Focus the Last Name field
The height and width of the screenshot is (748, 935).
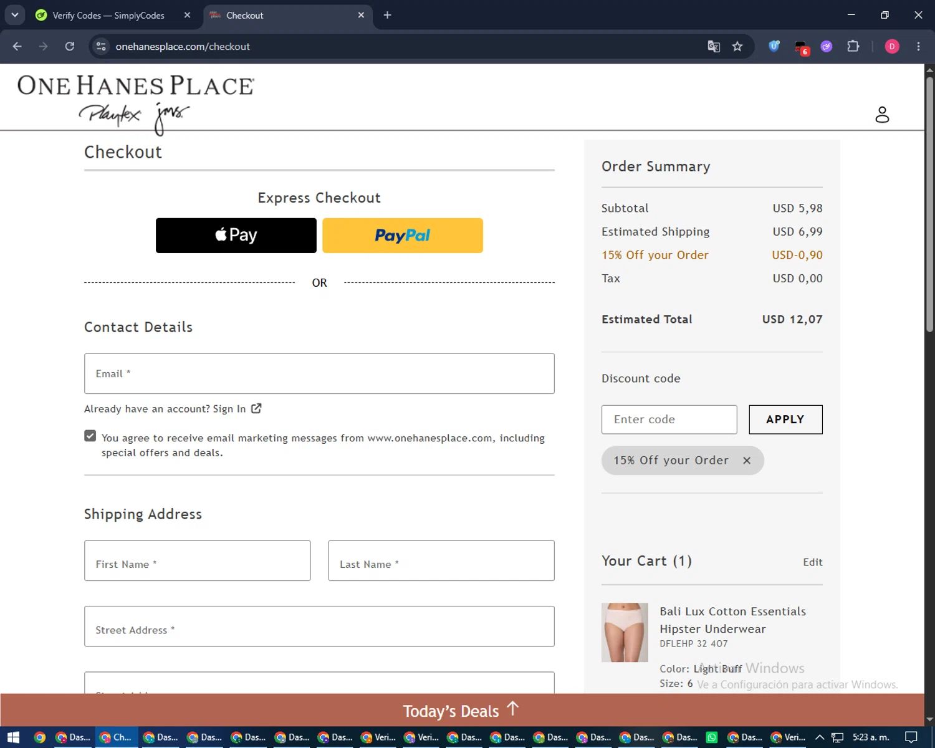pos(441,560)
